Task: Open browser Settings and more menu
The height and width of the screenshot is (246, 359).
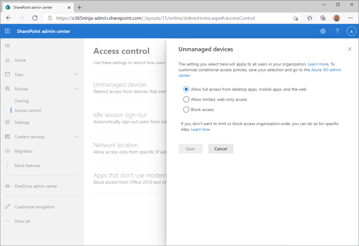Action: coord(350,18)
